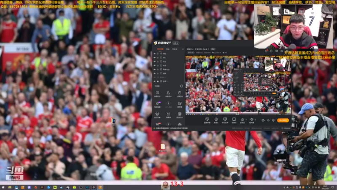Image resolution: width=337 pixels, height=190 pixels.
Task: Open the gift icon with red dot
Action: tap(266, 51)
